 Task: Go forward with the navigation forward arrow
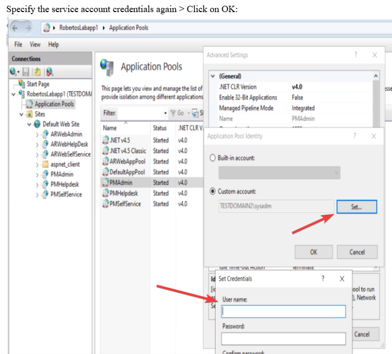pyautogui.click(x=28, y=28)
